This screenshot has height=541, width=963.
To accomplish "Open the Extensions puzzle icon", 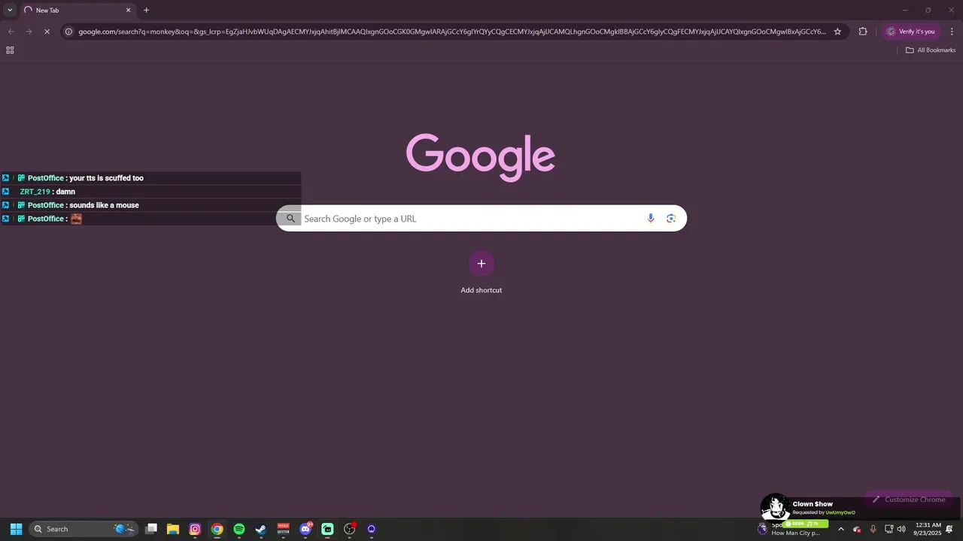I will [x=863, y=32].
